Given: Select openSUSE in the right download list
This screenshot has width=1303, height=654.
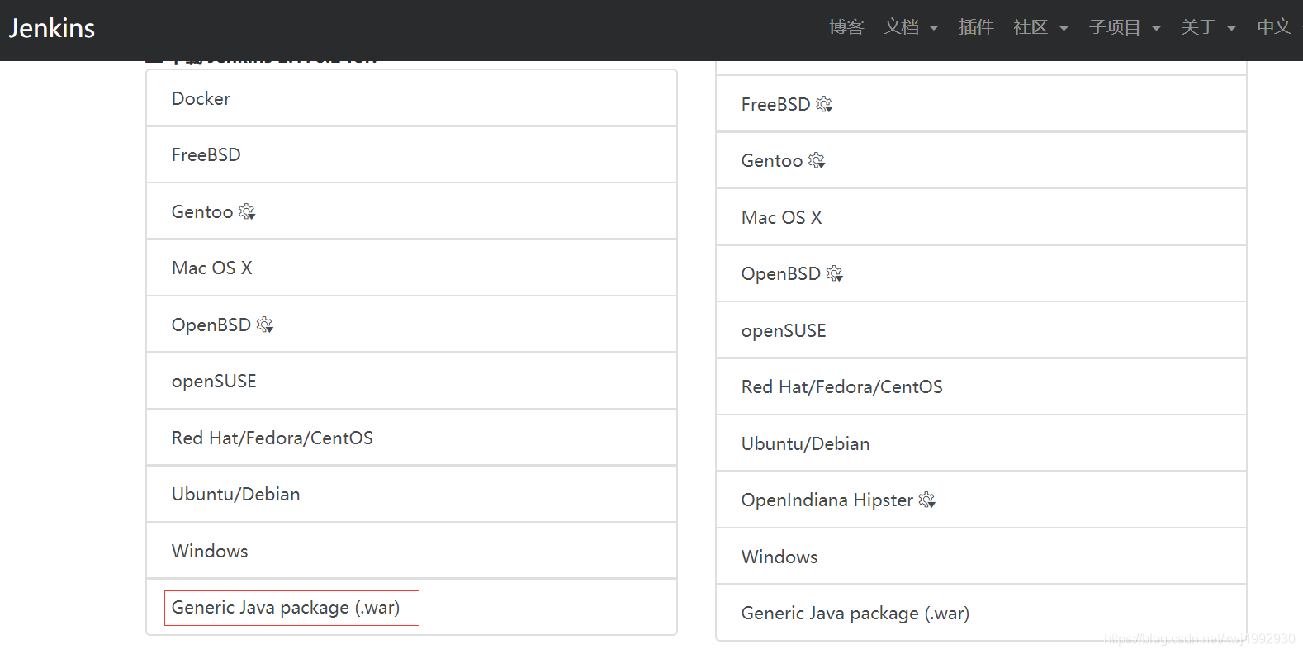Looking at the screenshot, I should point(981,330).
